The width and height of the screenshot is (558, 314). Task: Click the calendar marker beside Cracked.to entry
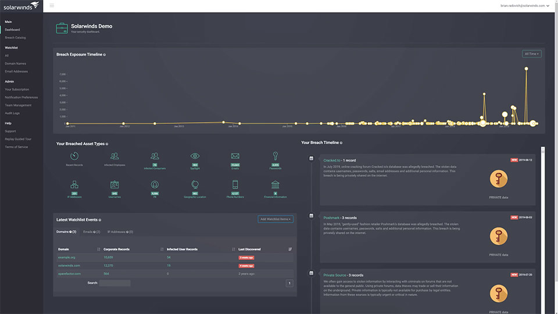311,158
